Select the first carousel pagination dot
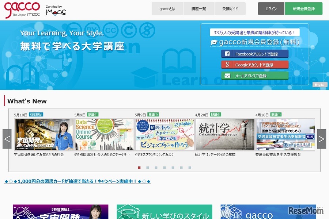 point(139,168)
